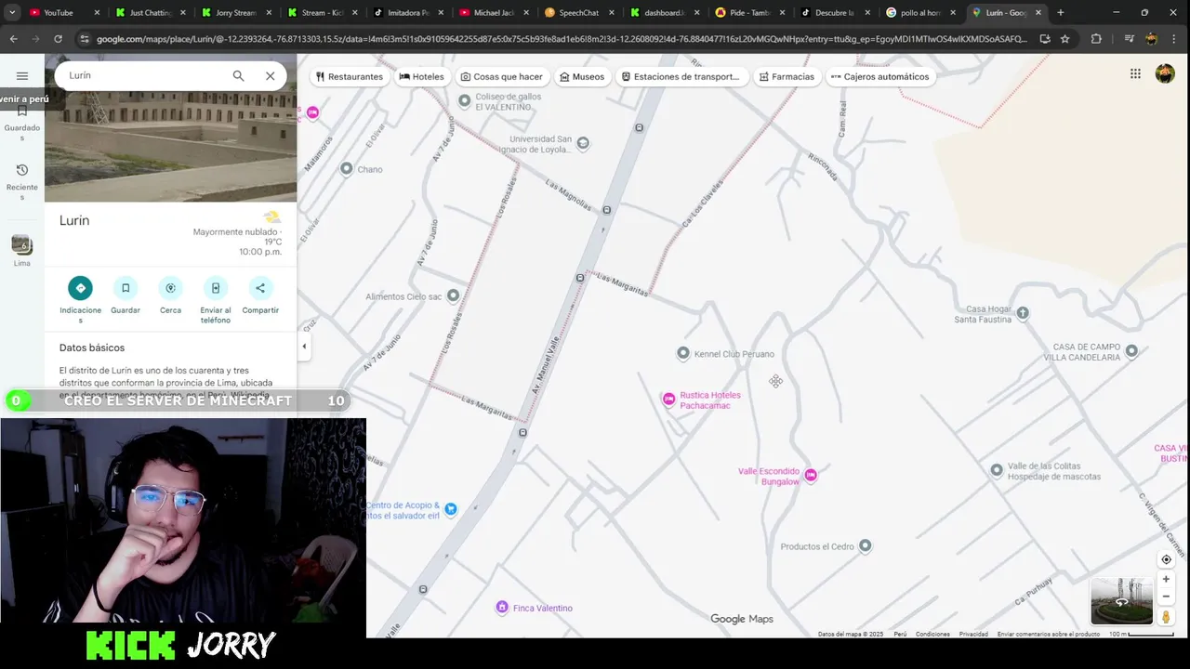Click Universidad San Ignacio de Loyola marker
This screenshot has height=669, width=1190.
tap(583, 143)
